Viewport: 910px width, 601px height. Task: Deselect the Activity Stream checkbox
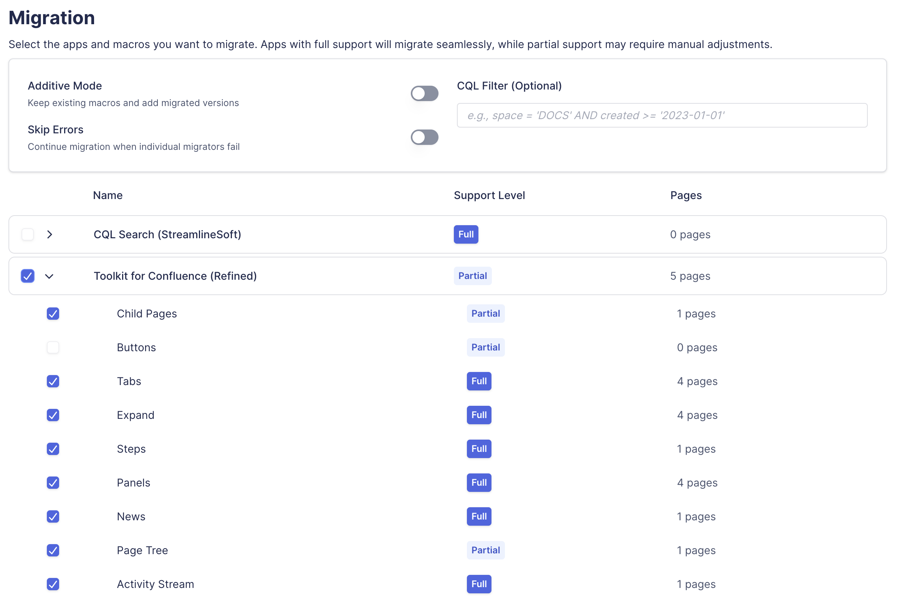[x=53, y=584]
